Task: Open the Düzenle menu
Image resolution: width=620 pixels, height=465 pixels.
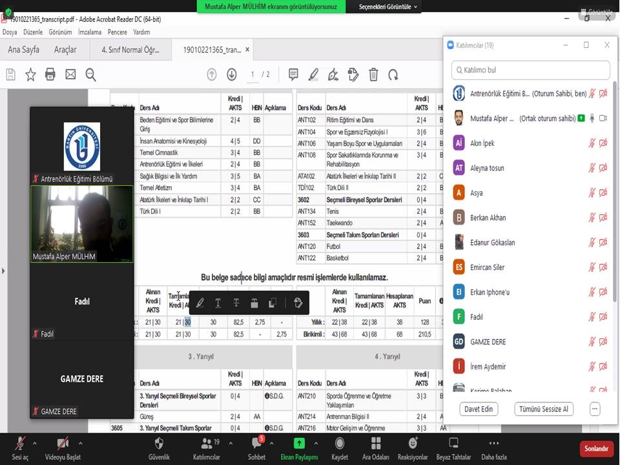Action: [32, 32]
